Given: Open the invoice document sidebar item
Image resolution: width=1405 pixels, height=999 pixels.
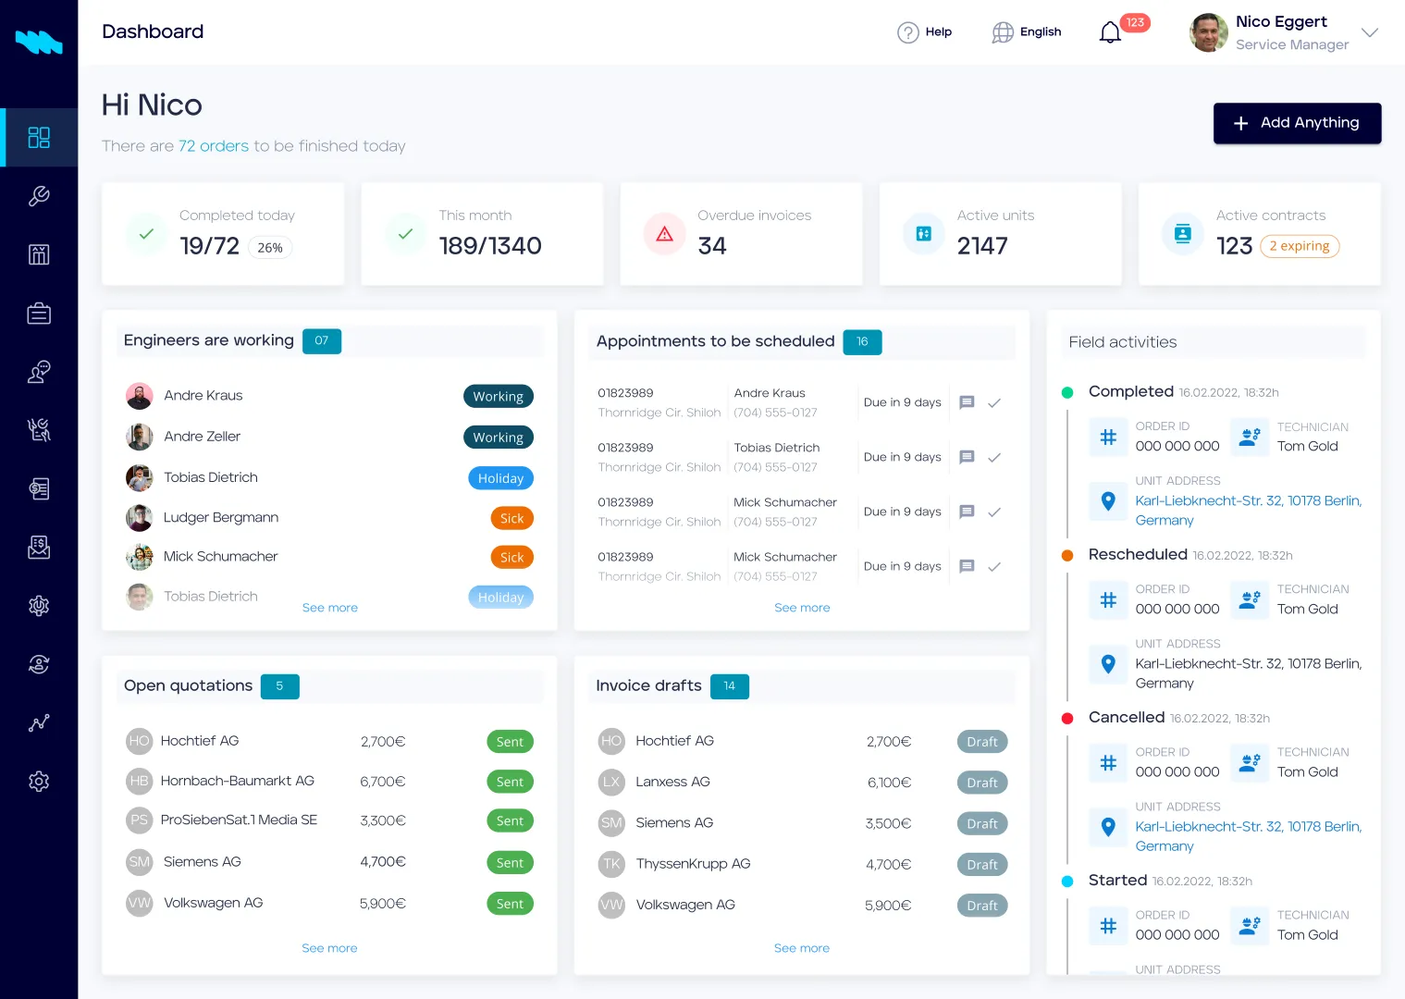Looking at the screenshot, I should [39, 489].
